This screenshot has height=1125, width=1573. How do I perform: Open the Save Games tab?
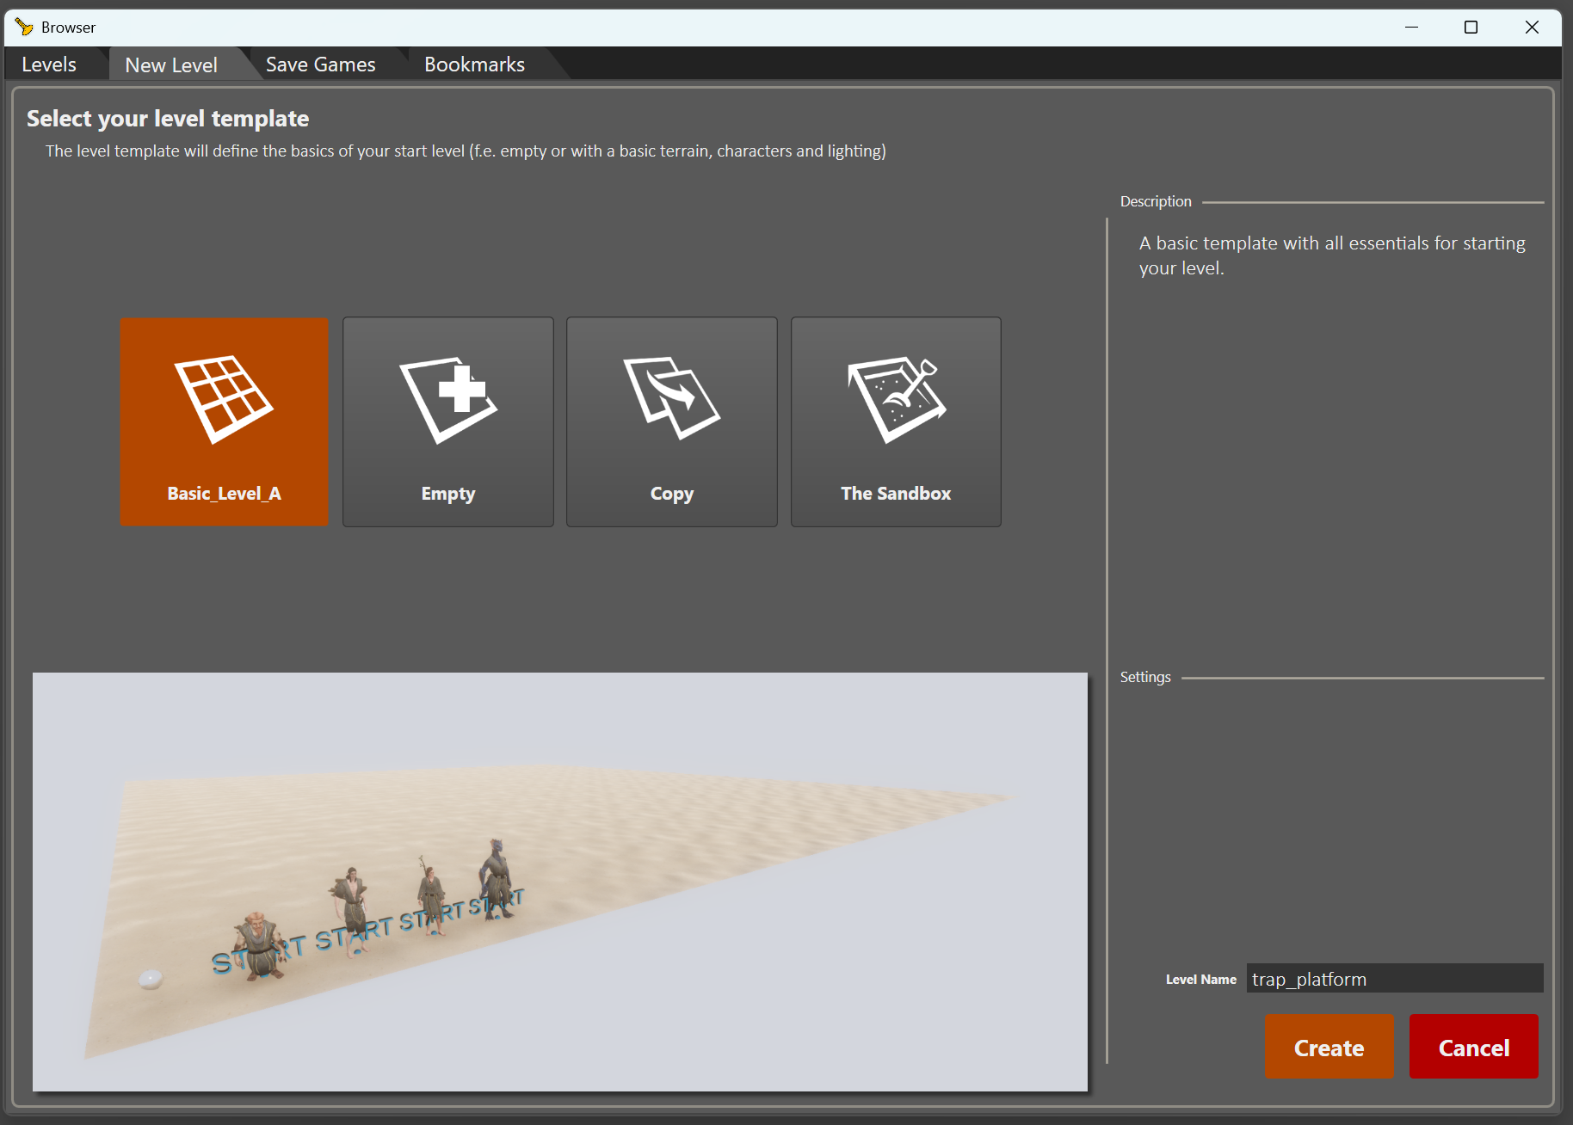pyautogui.click(x=320, y=65)
